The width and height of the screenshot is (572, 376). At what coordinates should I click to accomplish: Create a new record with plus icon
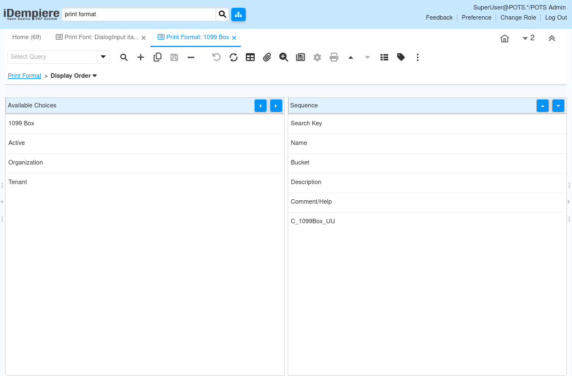click(x=141, y=58)
